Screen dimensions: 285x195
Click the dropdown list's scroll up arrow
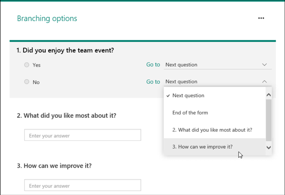[x=268, y=95]
